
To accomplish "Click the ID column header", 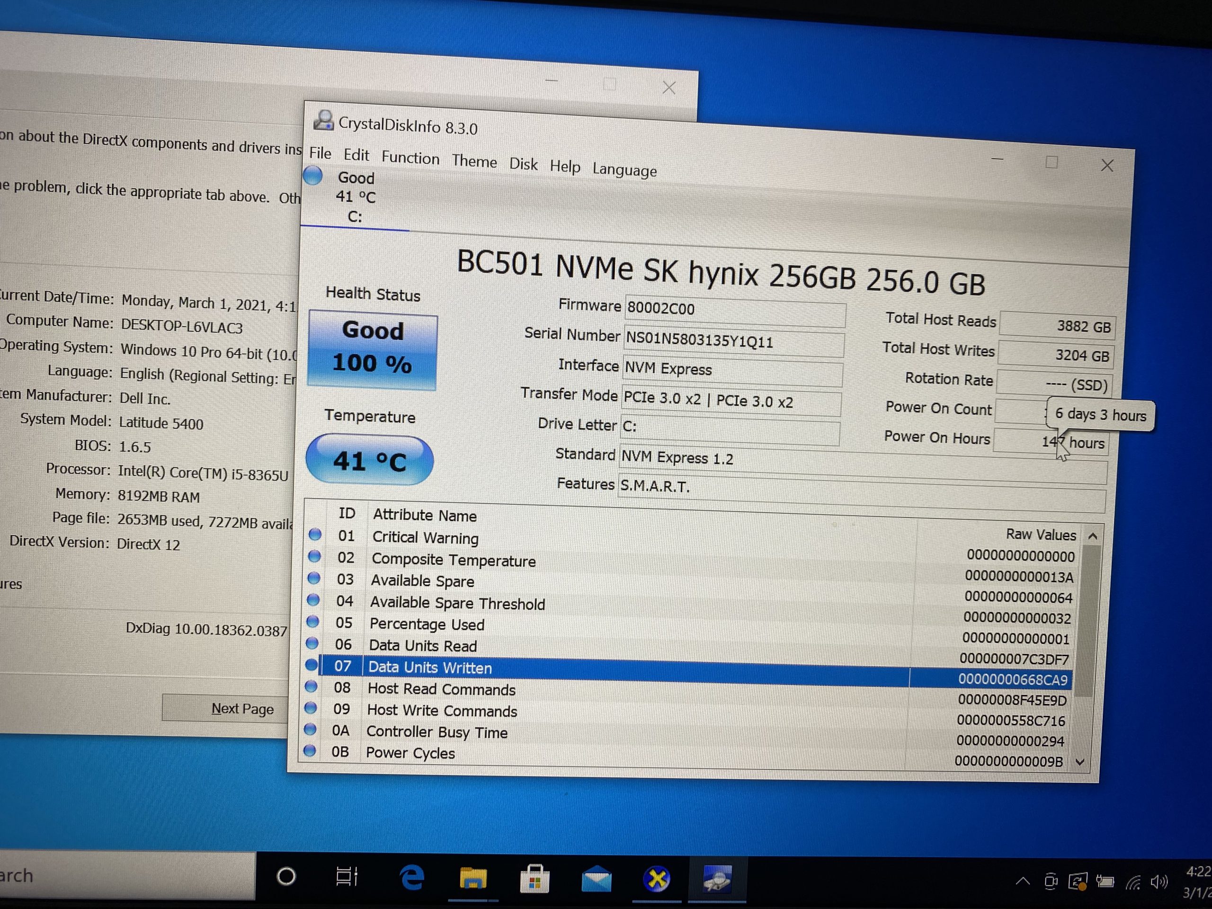I will (347, 513).
